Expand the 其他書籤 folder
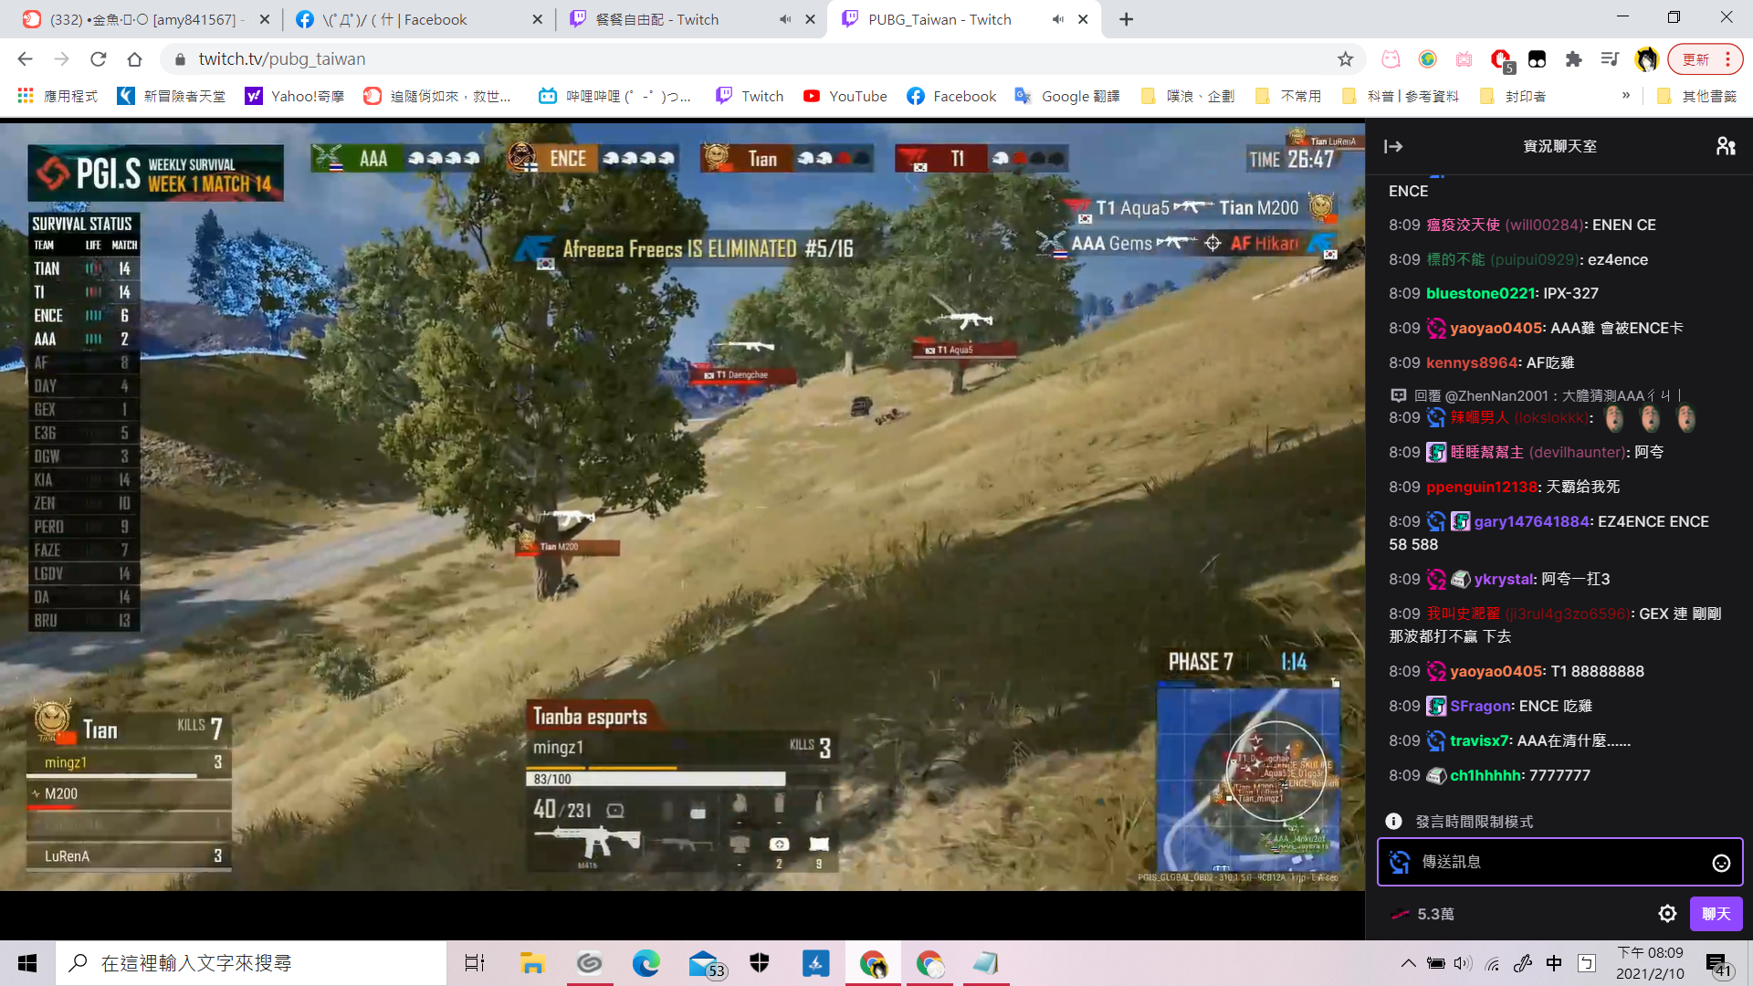The height and width of the screenshot is (986, 1753). click(1696, 96)
